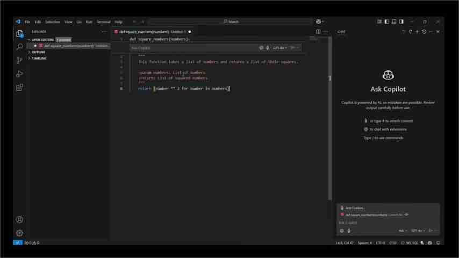Open the Manage gear icon

[19, 233]
